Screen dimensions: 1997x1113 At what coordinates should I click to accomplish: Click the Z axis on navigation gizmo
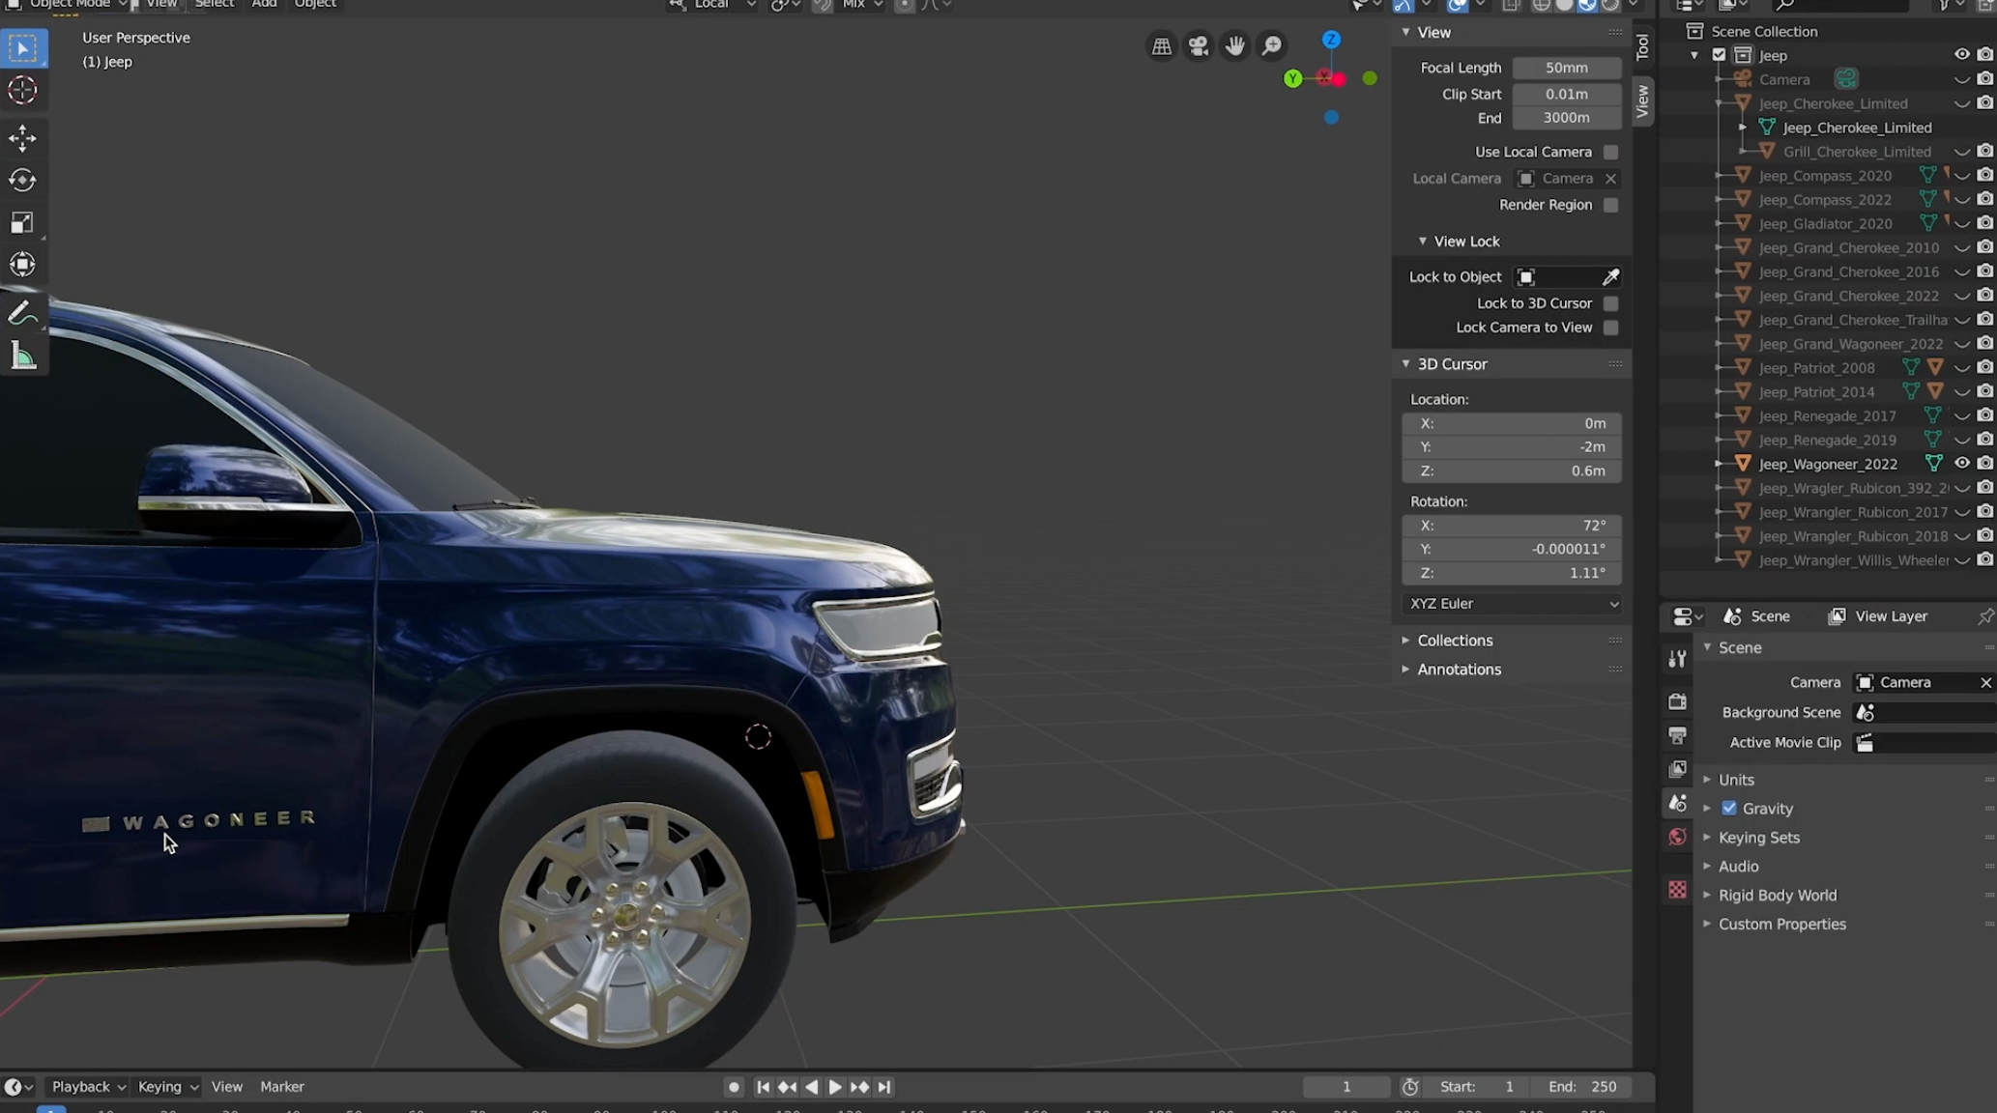click(1331, 40)
